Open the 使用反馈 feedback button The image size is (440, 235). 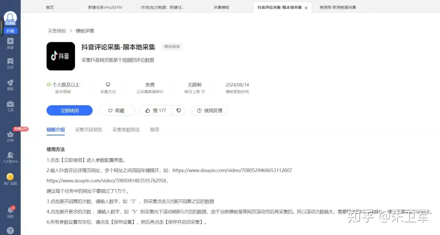[210, 110]
